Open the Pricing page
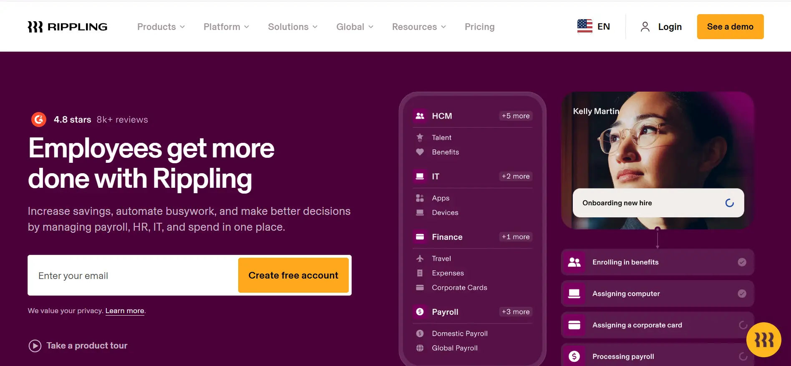Screen dimensions: 791x366 [x=480, y=27]
